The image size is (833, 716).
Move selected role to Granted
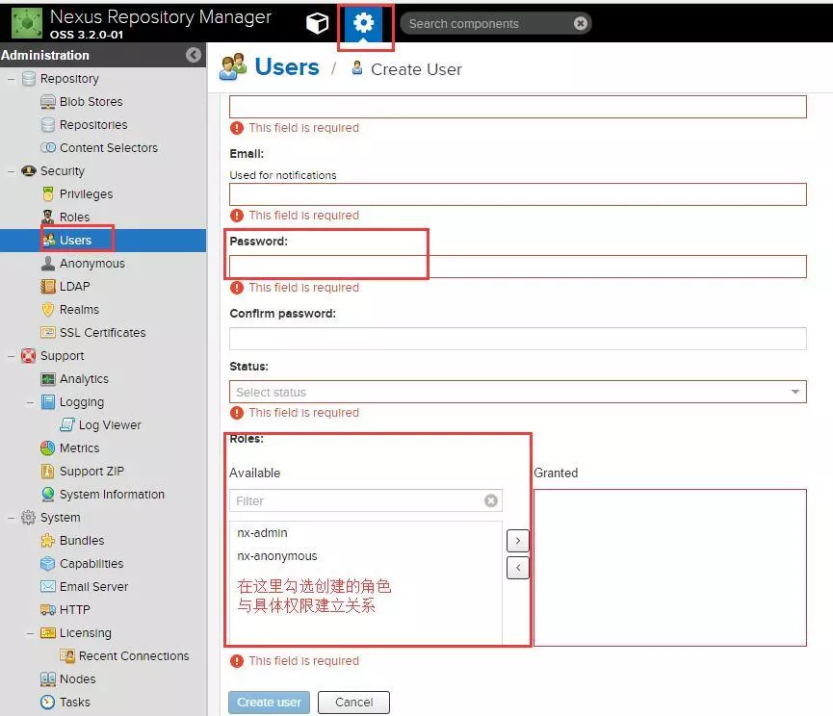point(518,541)
